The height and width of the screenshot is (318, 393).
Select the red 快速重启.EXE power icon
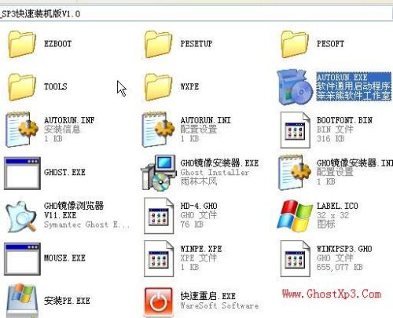[159, 302]
